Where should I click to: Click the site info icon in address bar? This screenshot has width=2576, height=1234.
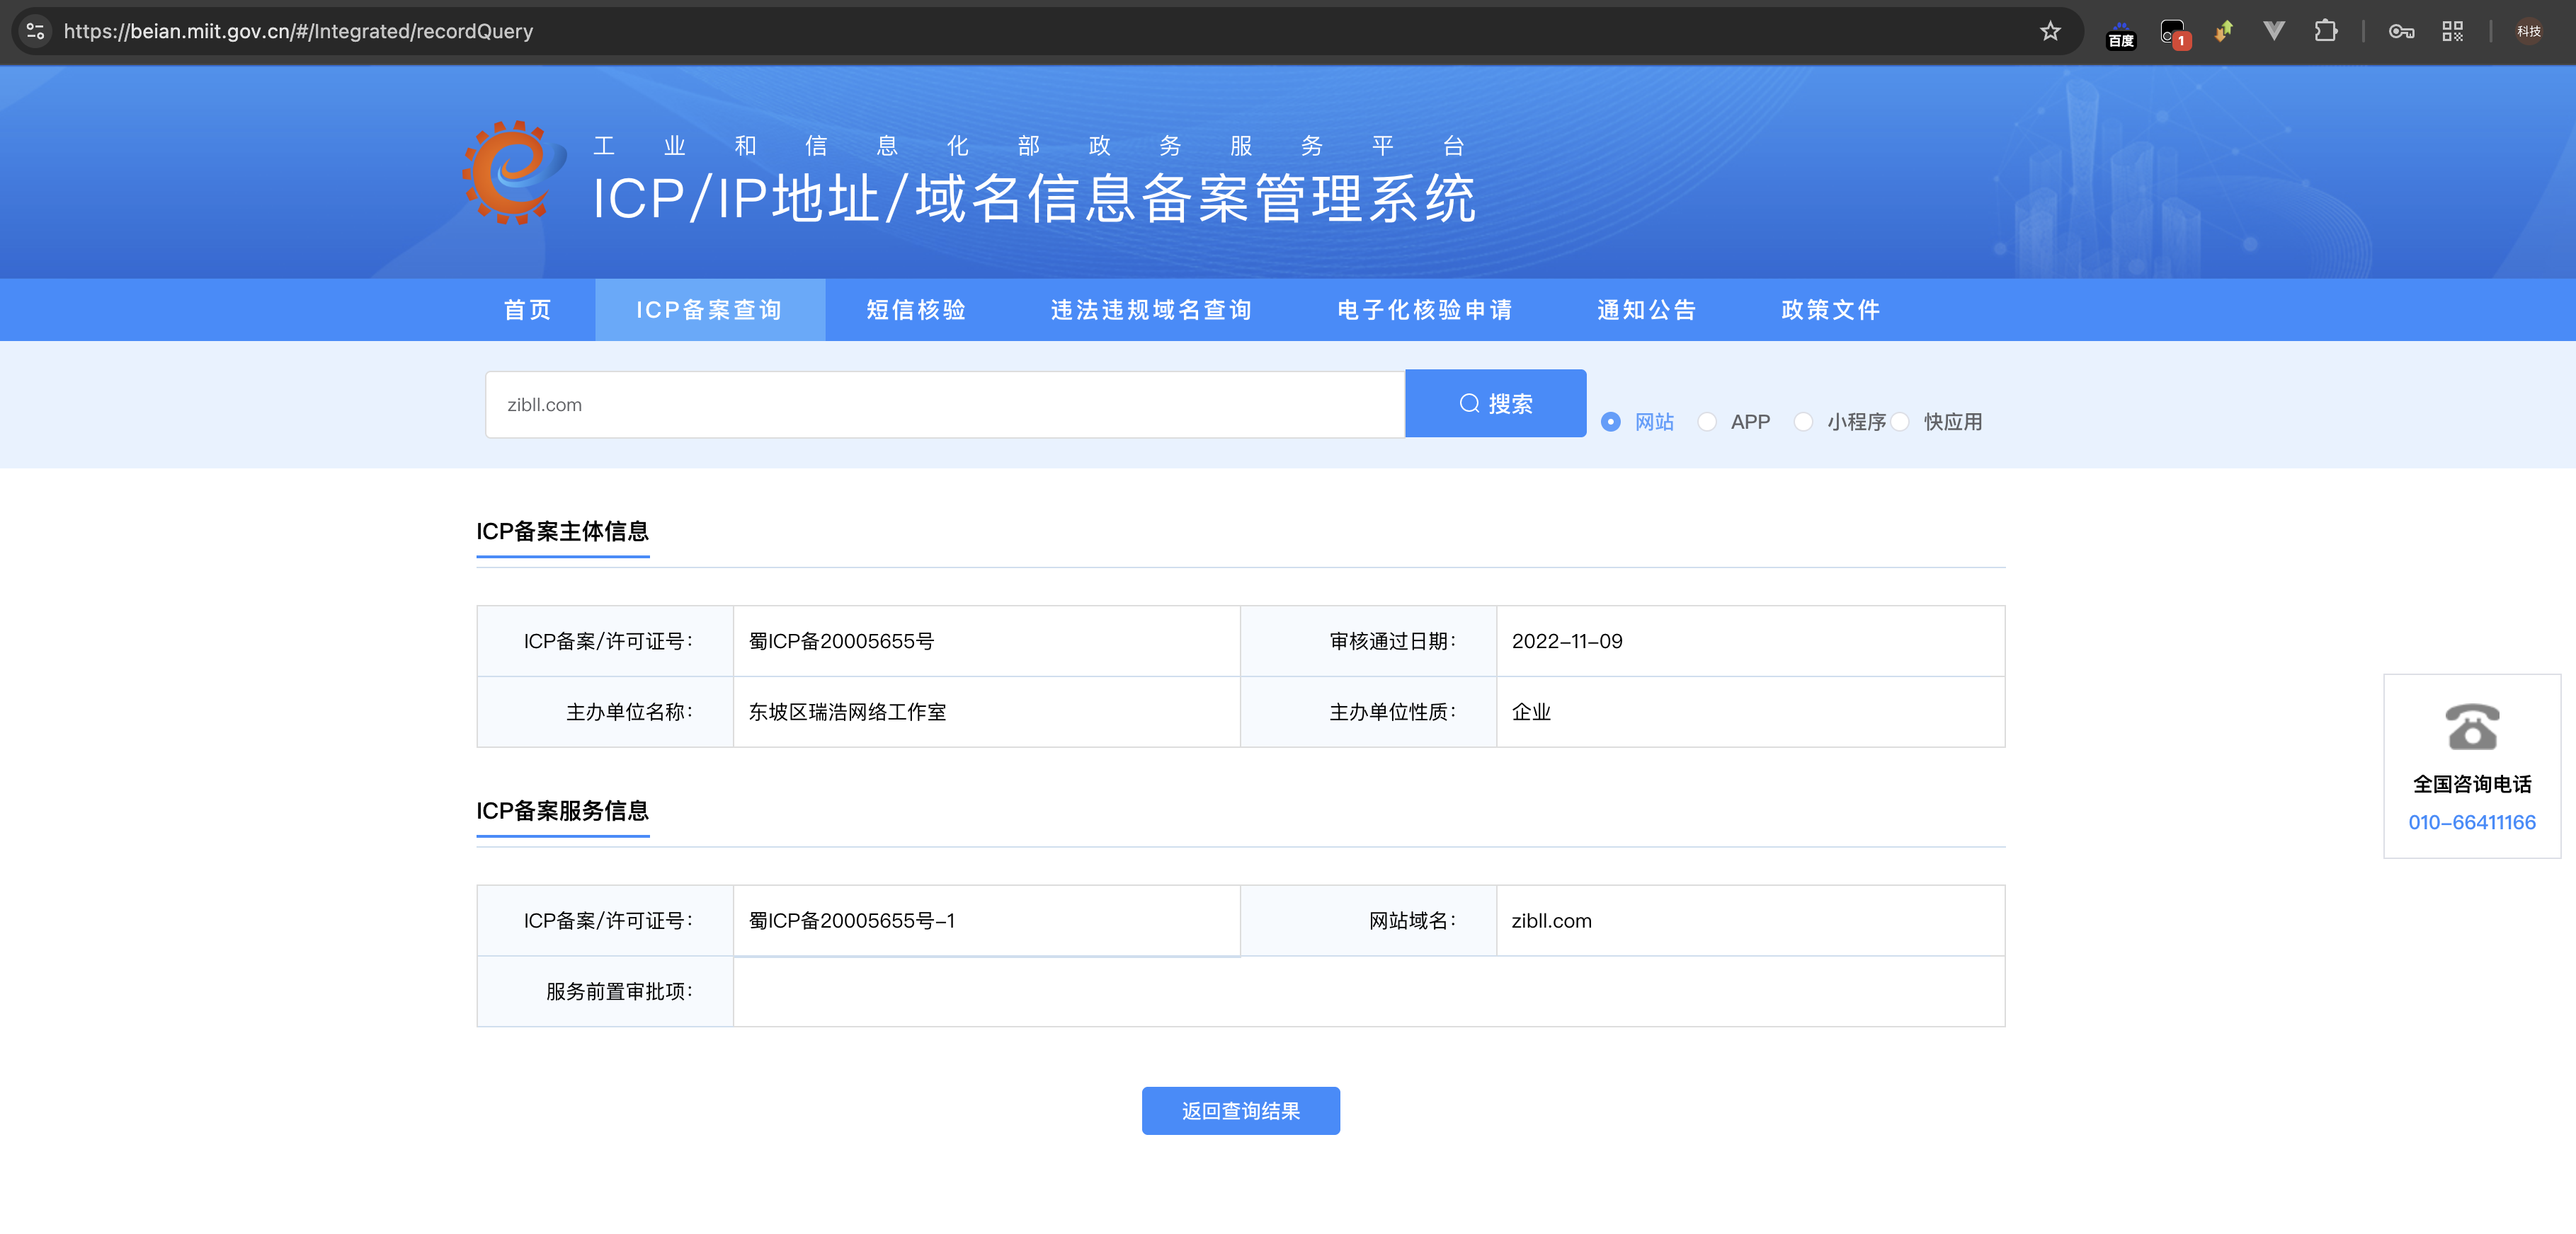tap(36, 31)
